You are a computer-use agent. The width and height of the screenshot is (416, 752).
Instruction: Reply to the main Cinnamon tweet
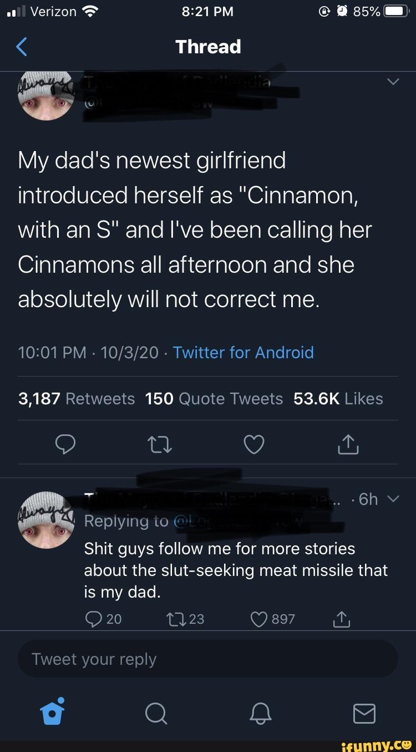(65, 444)
